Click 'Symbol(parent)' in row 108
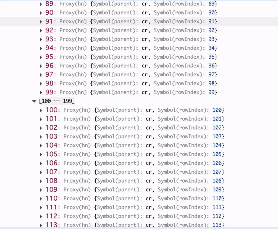Image resolution: width=278 pixels, height=229 pixels. pos(118,181)
